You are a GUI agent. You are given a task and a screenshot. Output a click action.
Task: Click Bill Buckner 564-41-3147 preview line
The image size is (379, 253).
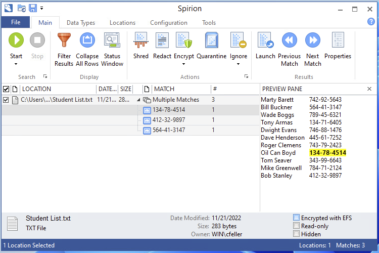coord(301,107)
